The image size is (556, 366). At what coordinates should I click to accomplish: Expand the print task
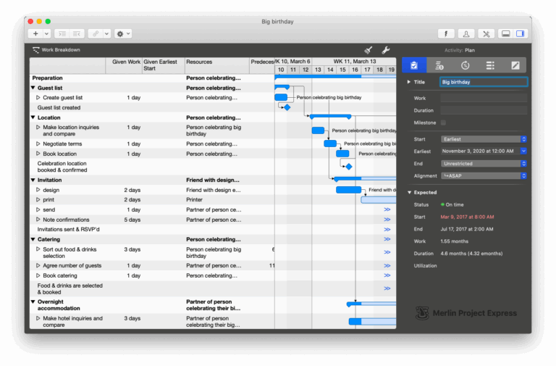(38, 200)
